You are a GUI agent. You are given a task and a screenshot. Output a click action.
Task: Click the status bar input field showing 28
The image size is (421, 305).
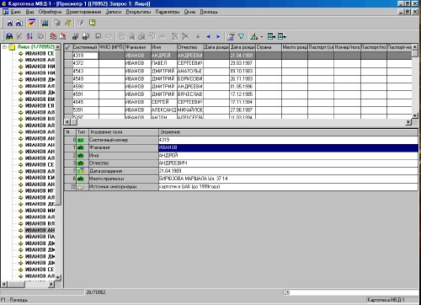click(x=350, y=292)
